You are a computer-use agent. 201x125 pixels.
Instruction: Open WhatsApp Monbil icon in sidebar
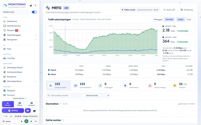pos(4,67)
